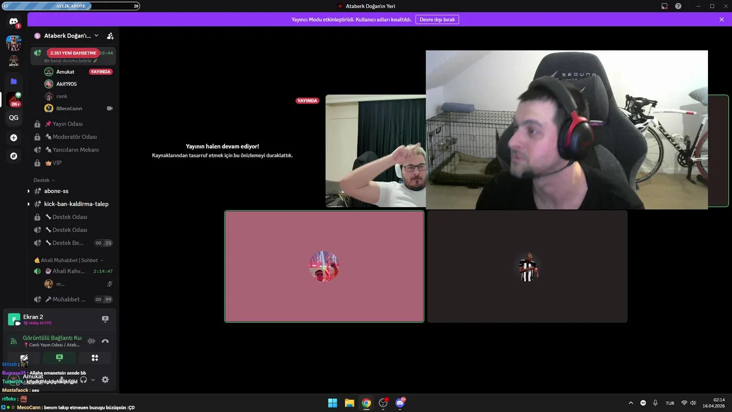Viewport: 732px width, 412px height.
Task: Click pencil to set channel status
Action: coord(96,61)
